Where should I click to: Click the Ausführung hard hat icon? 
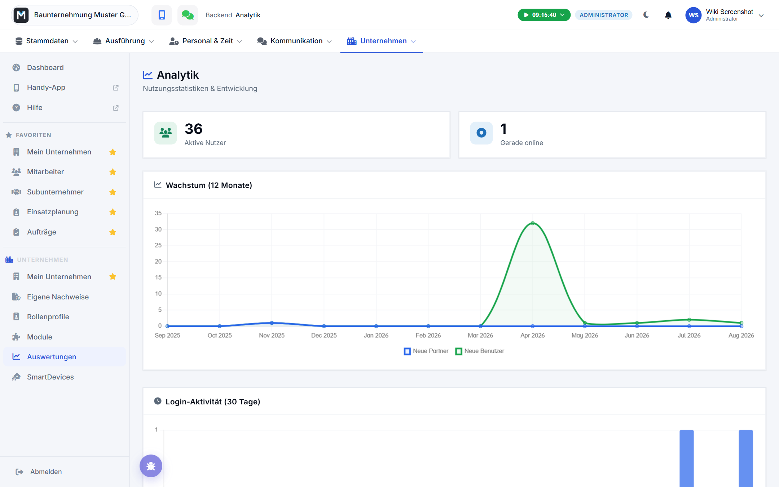(x=97, y=41)
